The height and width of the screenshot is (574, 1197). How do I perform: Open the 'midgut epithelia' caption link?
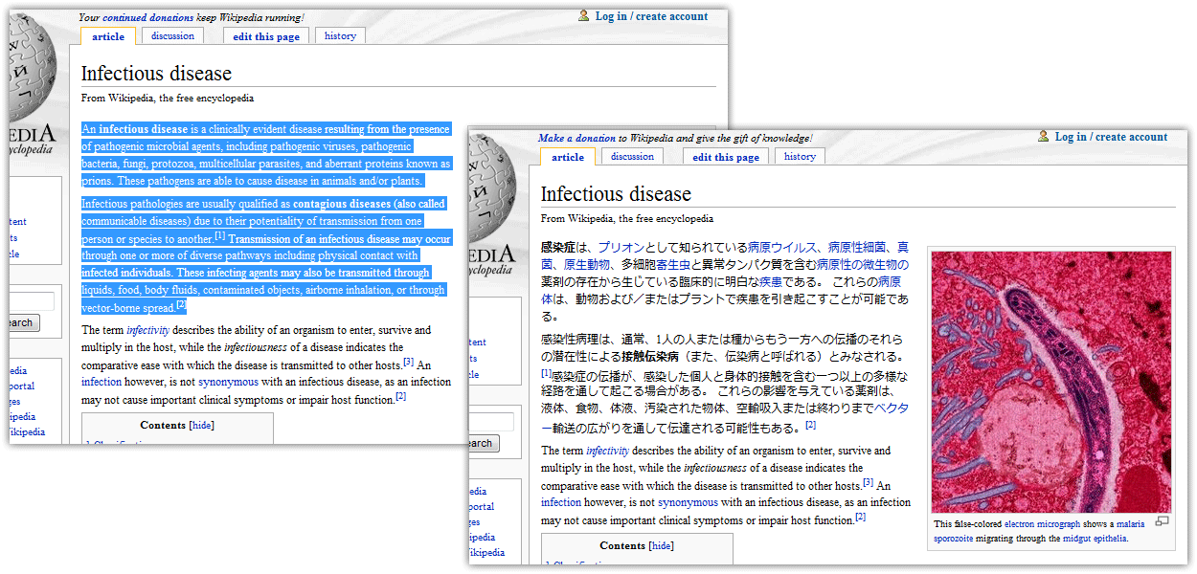coord(1095,539)
